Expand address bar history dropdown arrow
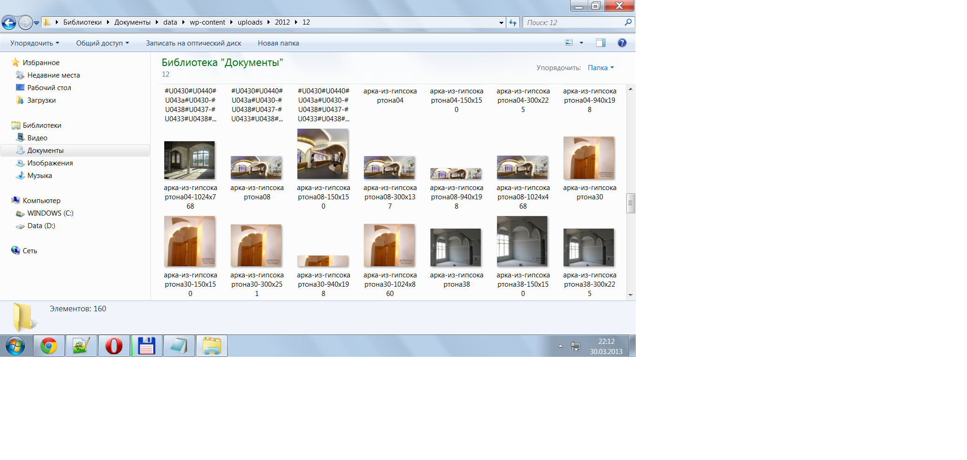Viewport: 967px width, 460px height. coord(501,22)
